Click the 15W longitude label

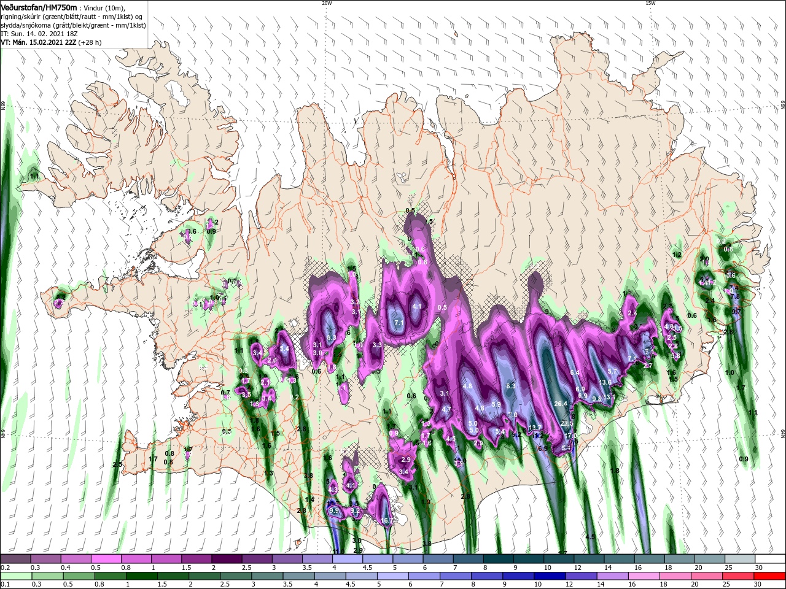tap(650, 3)
